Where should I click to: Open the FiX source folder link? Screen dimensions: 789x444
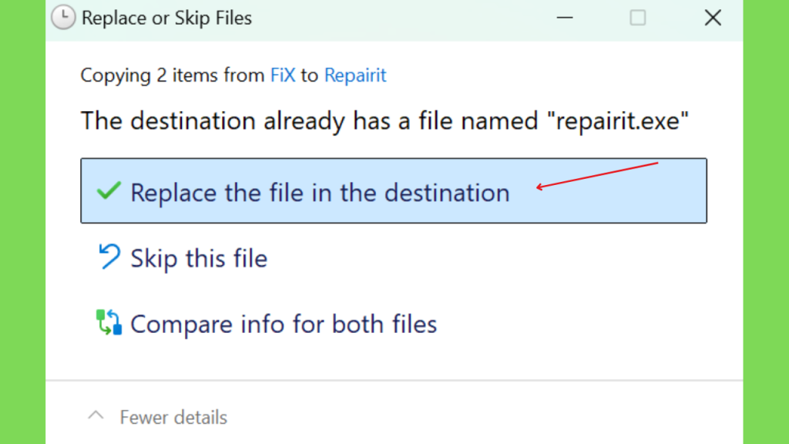(283, 75)
